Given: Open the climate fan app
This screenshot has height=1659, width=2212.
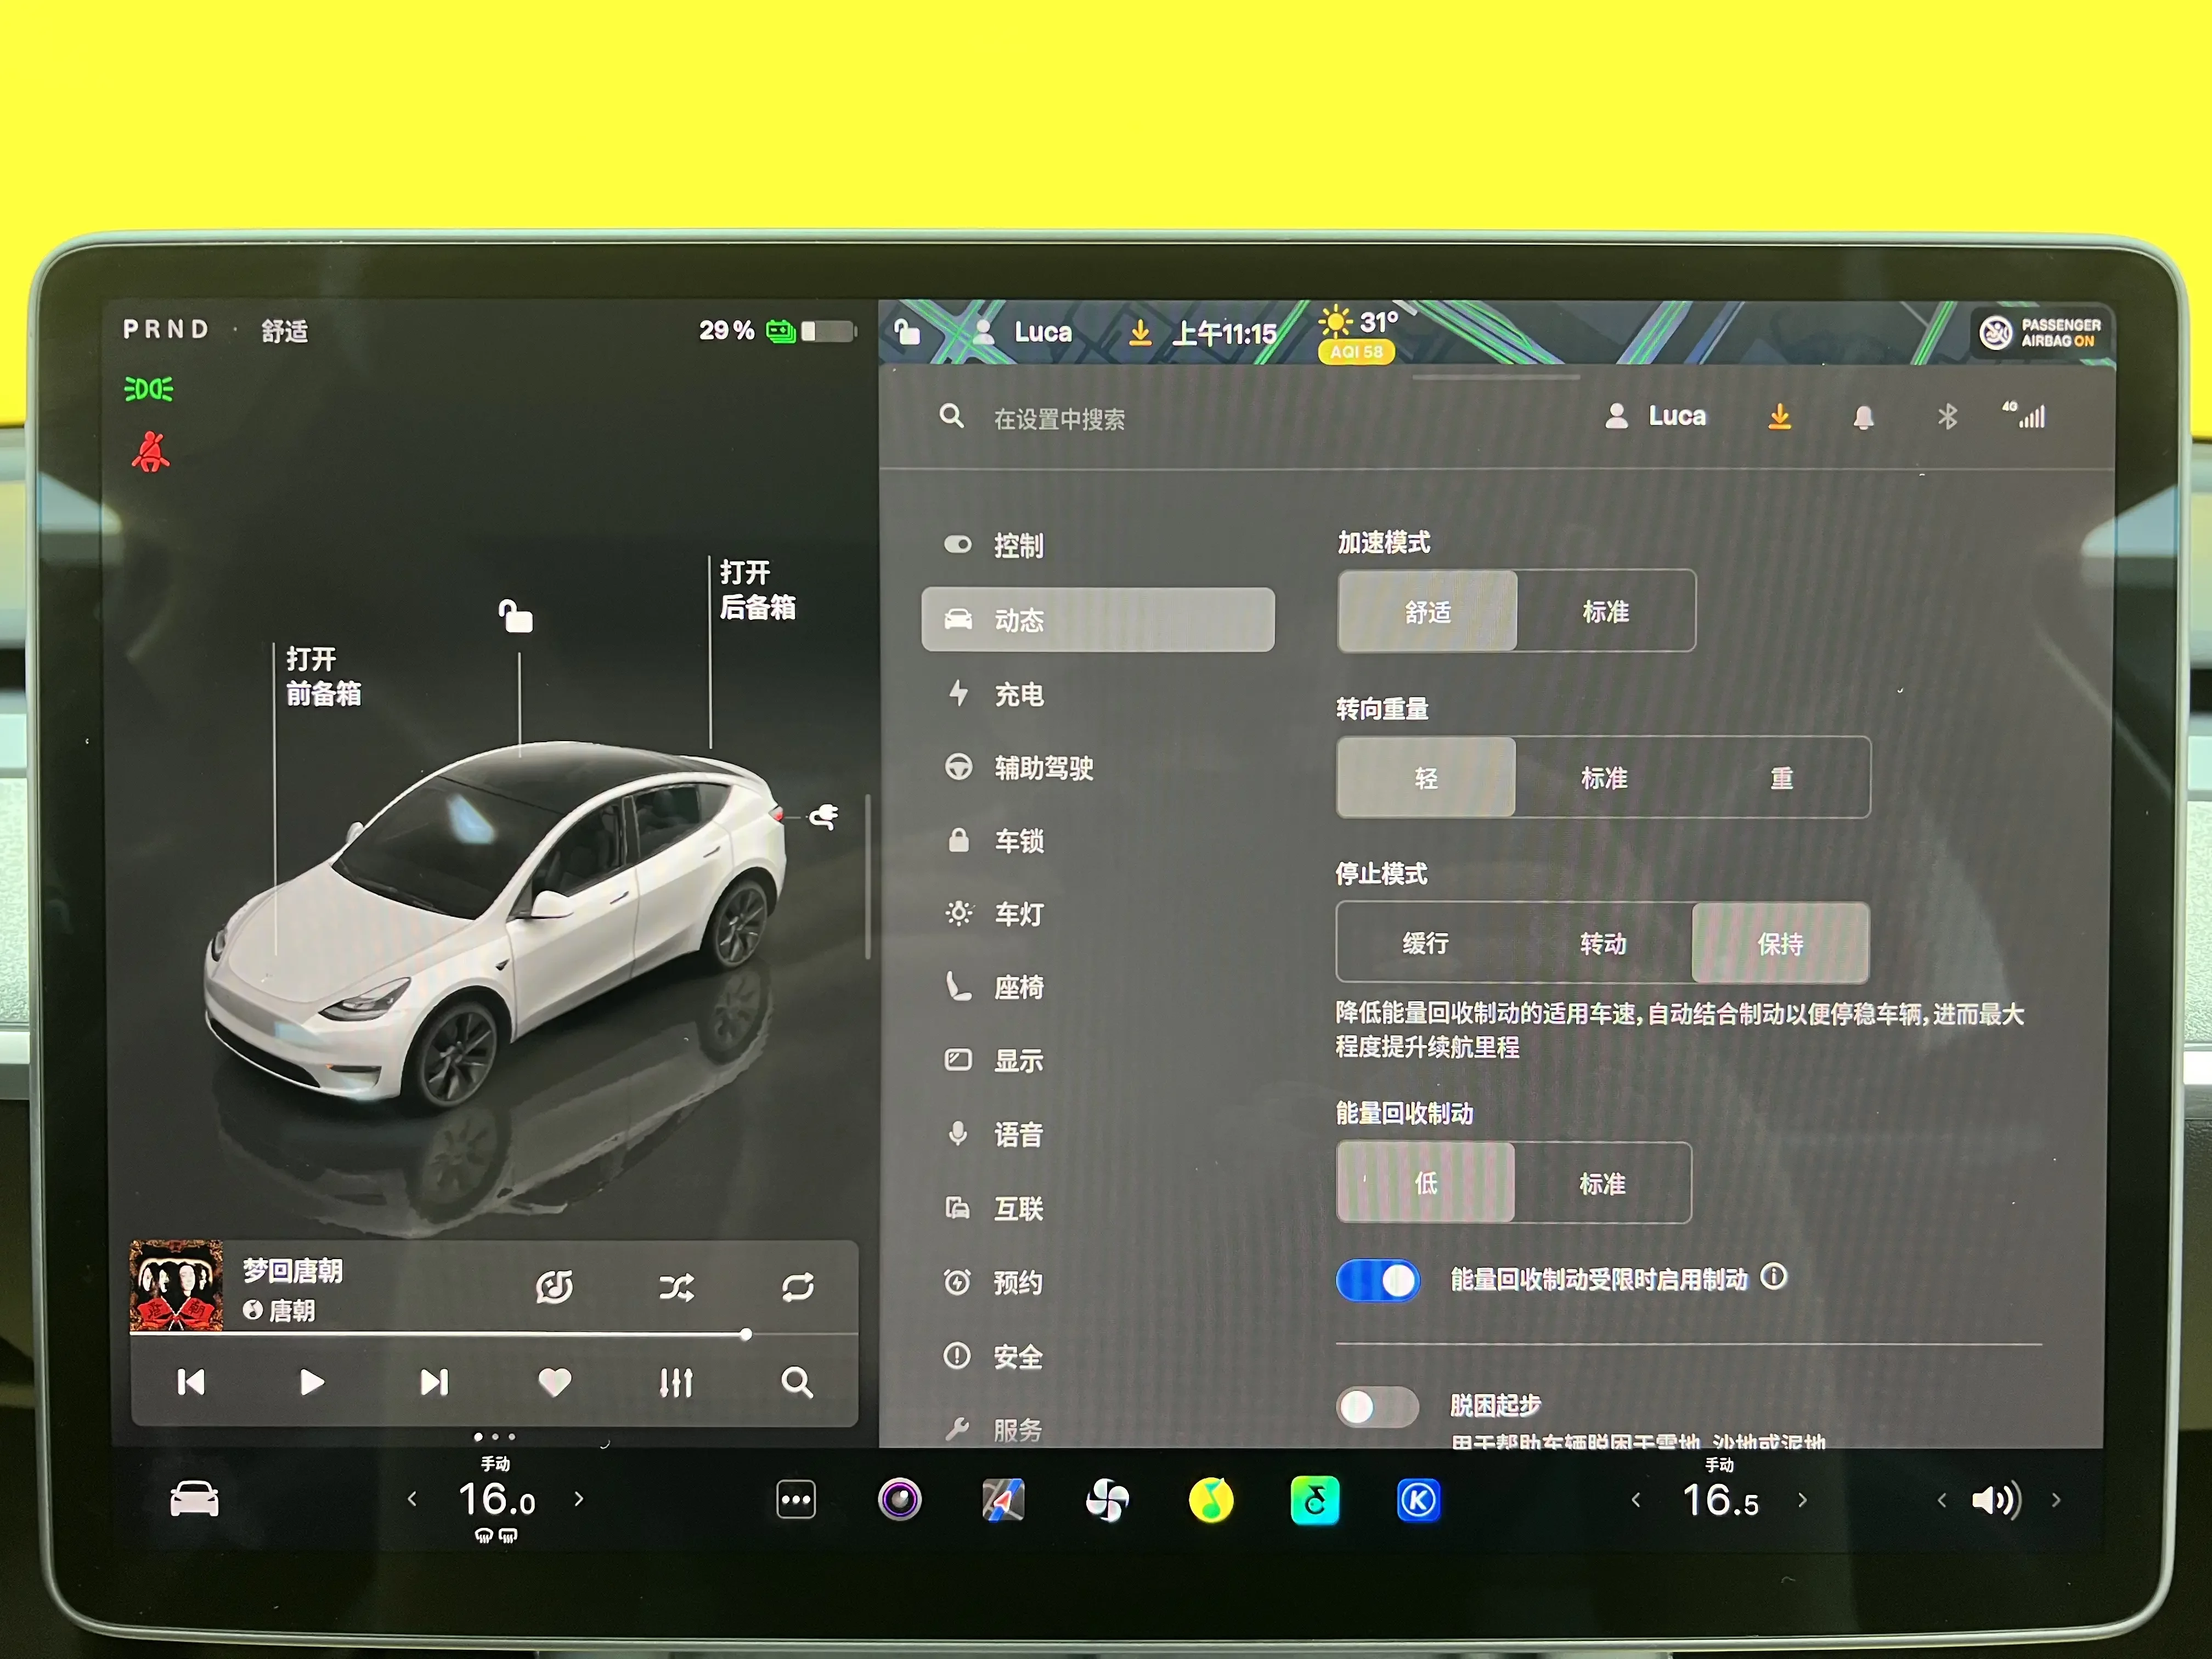Looking at the screenshot, I should (1107, 1500).
